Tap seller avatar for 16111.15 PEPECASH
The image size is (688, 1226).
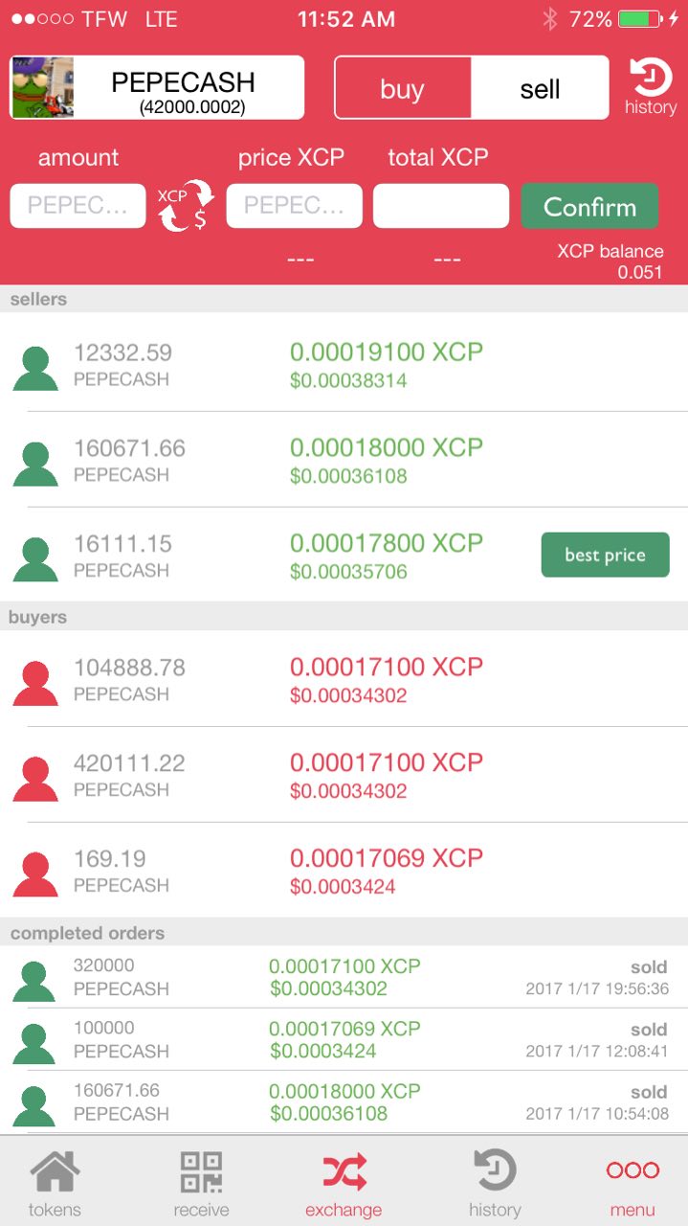35,559
